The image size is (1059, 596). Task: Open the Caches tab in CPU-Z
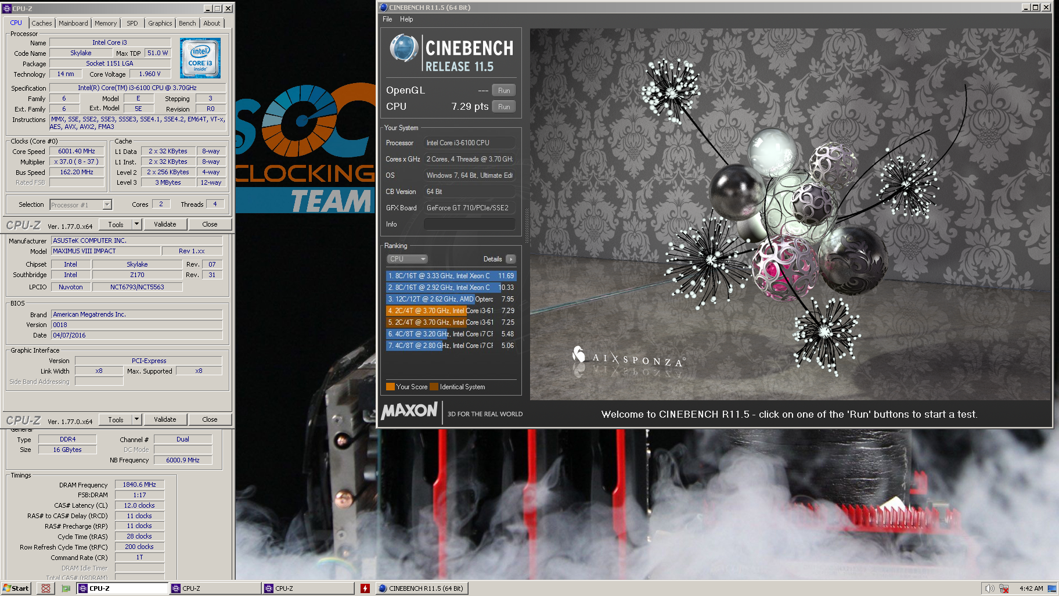[41, 23]
